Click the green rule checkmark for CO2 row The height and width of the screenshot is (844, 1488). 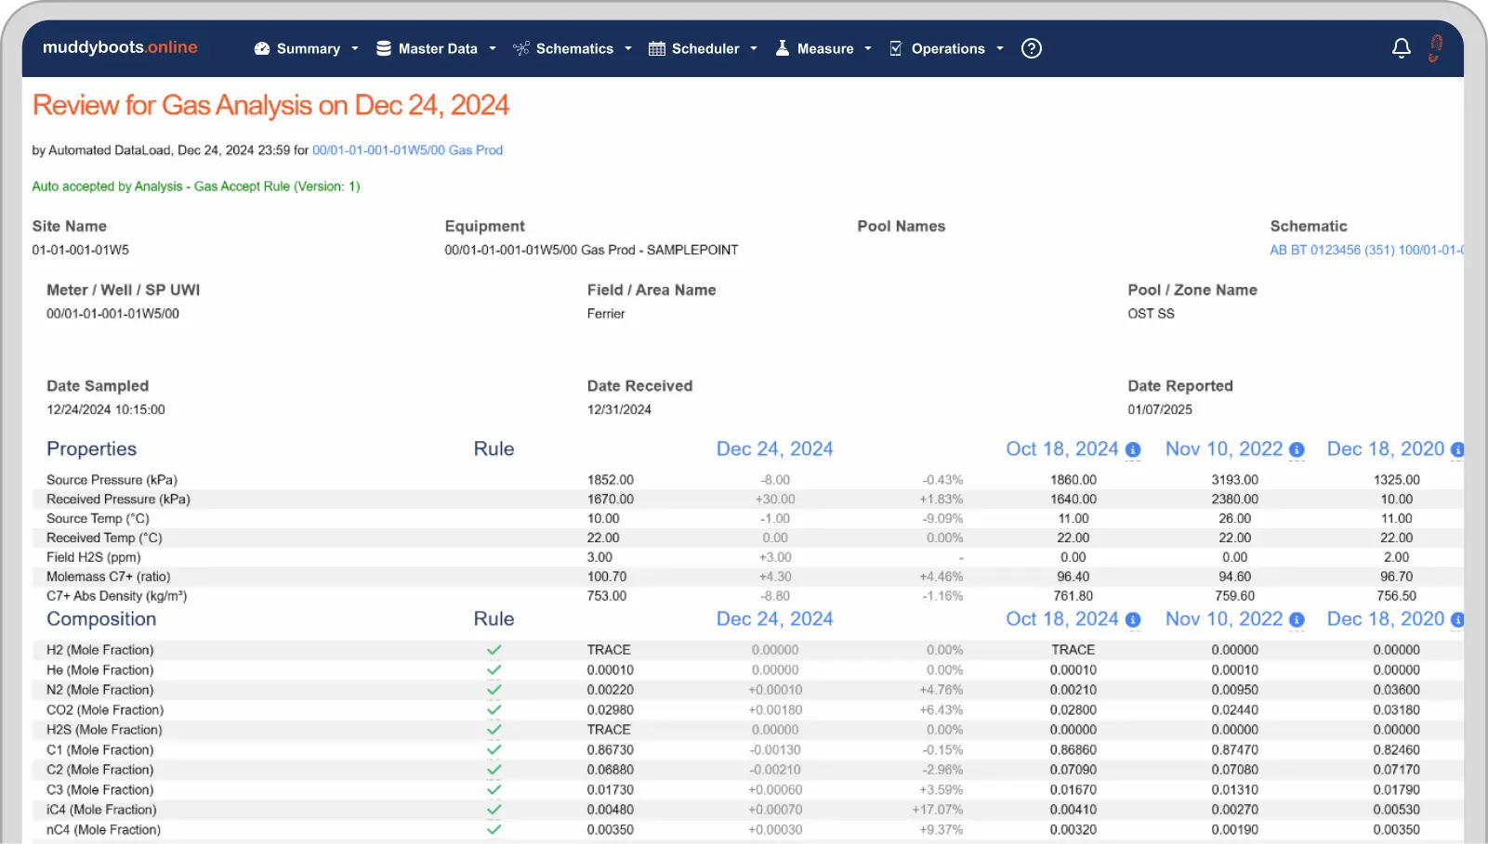pyautogui.click(x=494, y=710)
